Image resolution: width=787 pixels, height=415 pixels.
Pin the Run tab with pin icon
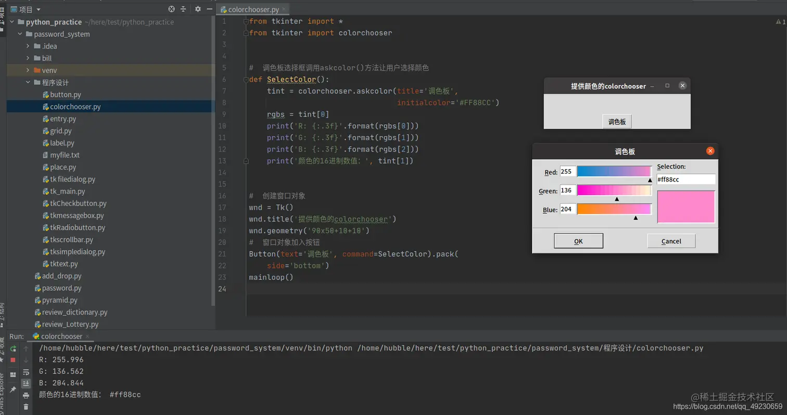[x=13, y=389]
